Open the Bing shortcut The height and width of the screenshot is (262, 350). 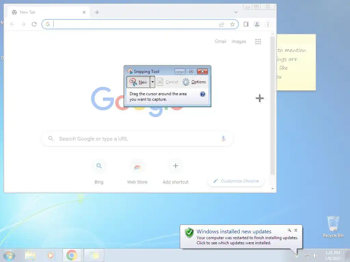click(99, 172)
